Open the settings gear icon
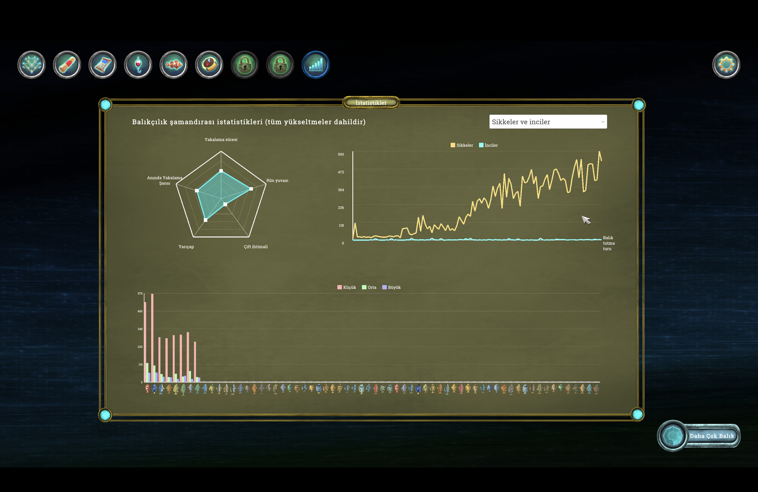Image resolution: width=758 pixels, height=492 pixels. coord(726,65)
